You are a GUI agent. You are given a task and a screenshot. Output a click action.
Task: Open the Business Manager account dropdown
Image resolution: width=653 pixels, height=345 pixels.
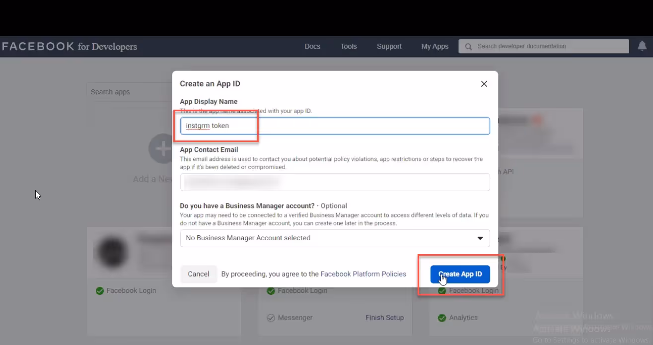coord(335,238)
